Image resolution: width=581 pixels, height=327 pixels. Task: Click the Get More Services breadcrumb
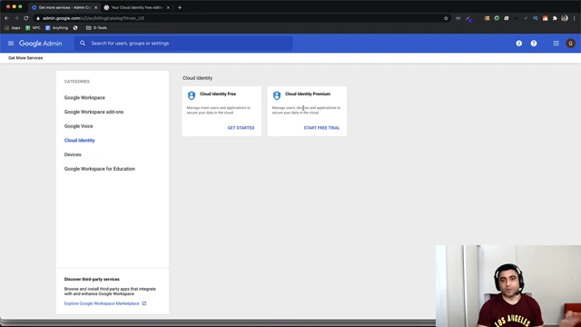(x=25, y=58)
